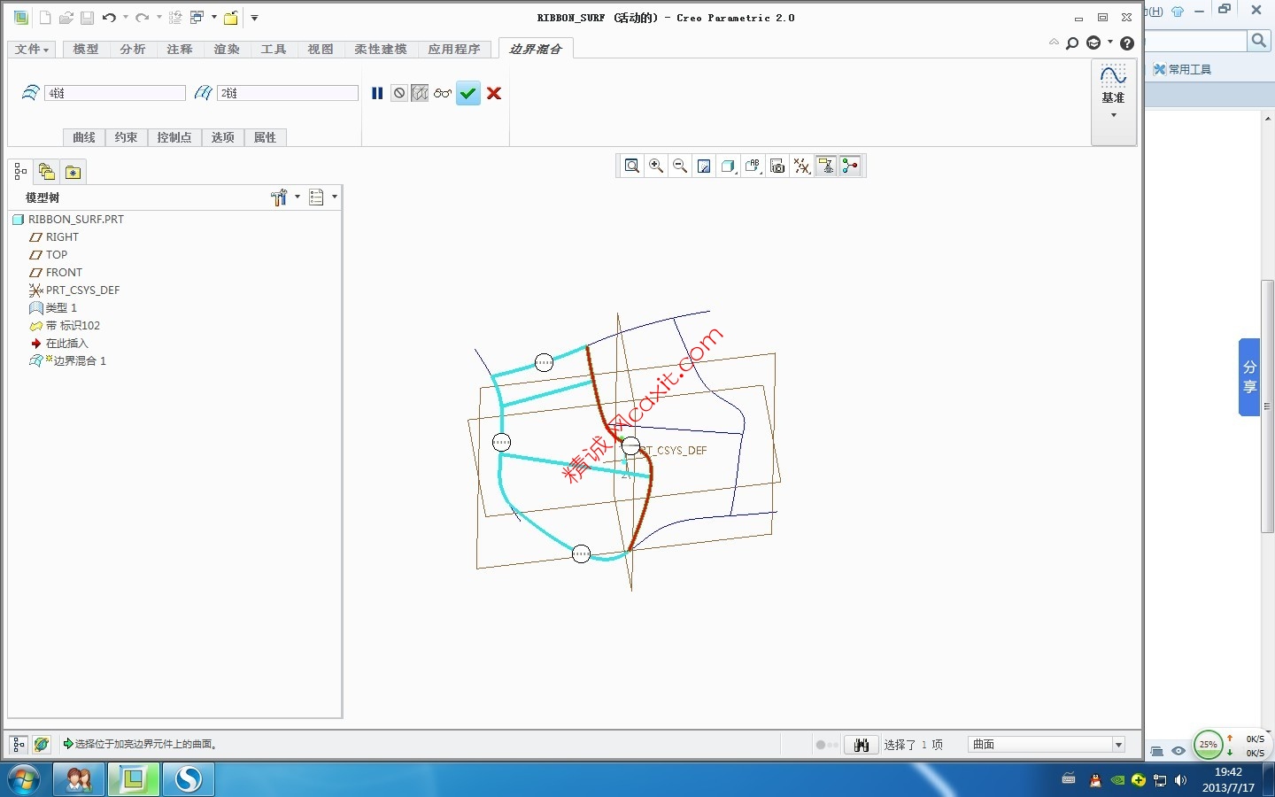The height and width of the screenshot is (797, 1275).
Task: Click the window switch icon
Action: click(x=197, y=18)
